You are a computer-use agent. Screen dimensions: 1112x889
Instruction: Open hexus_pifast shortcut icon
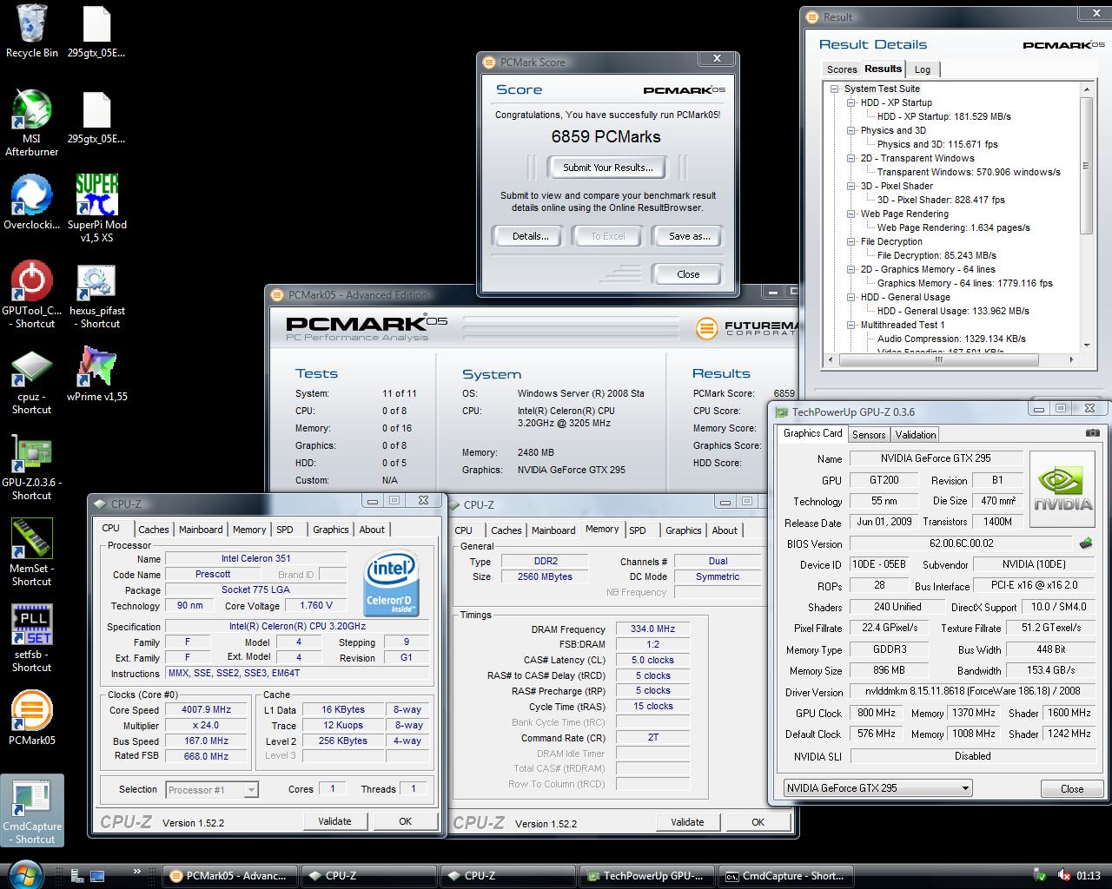click(97, 295)
